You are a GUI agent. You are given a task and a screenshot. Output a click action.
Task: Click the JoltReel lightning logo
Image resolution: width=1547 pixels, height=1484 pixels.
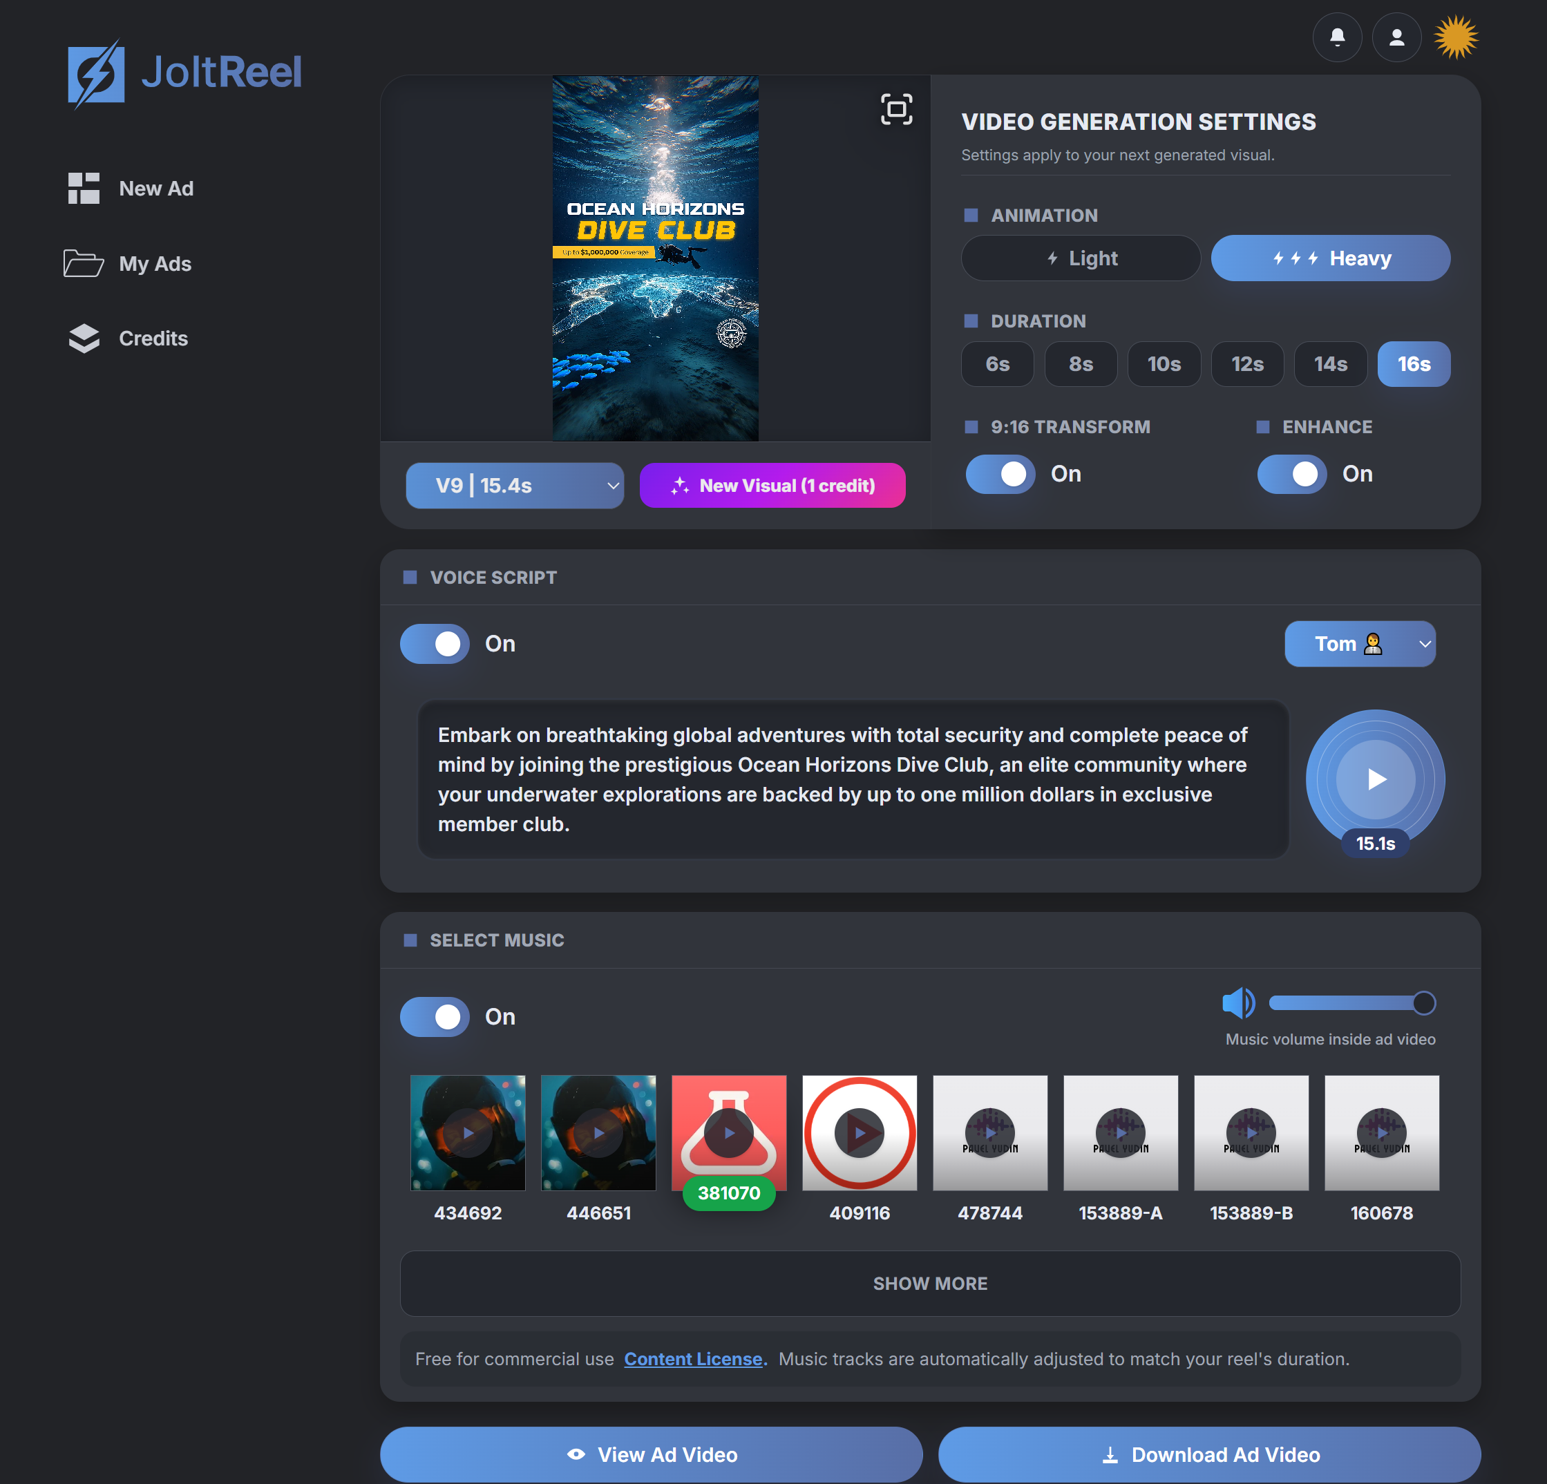pyautogui.click(x=95, y=73)
